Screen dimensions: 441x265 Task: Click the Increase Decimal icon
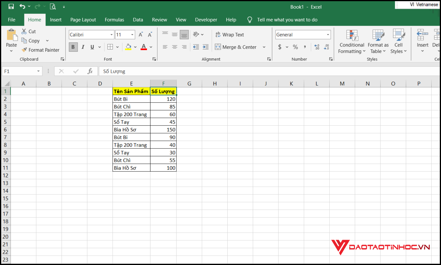317,47
